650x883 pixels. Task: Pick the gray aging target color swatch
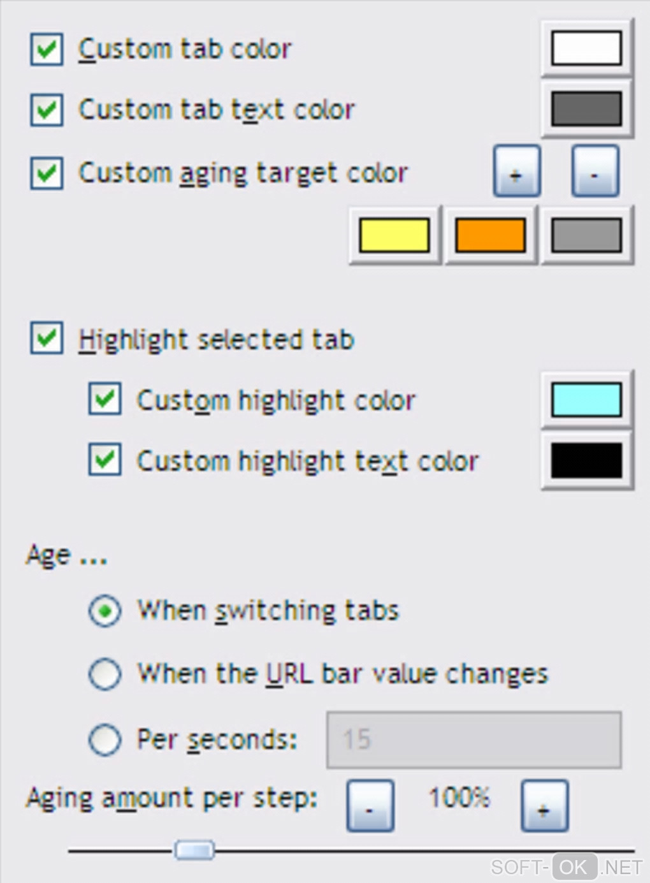click(586, 235)
